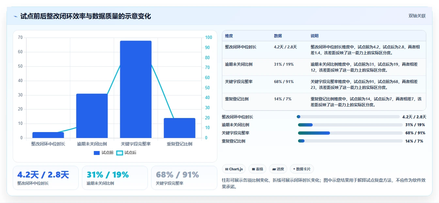The image size is (439, 203).
Task: Click the 整改闭环中位时长 progress bar
Action: 348,117
